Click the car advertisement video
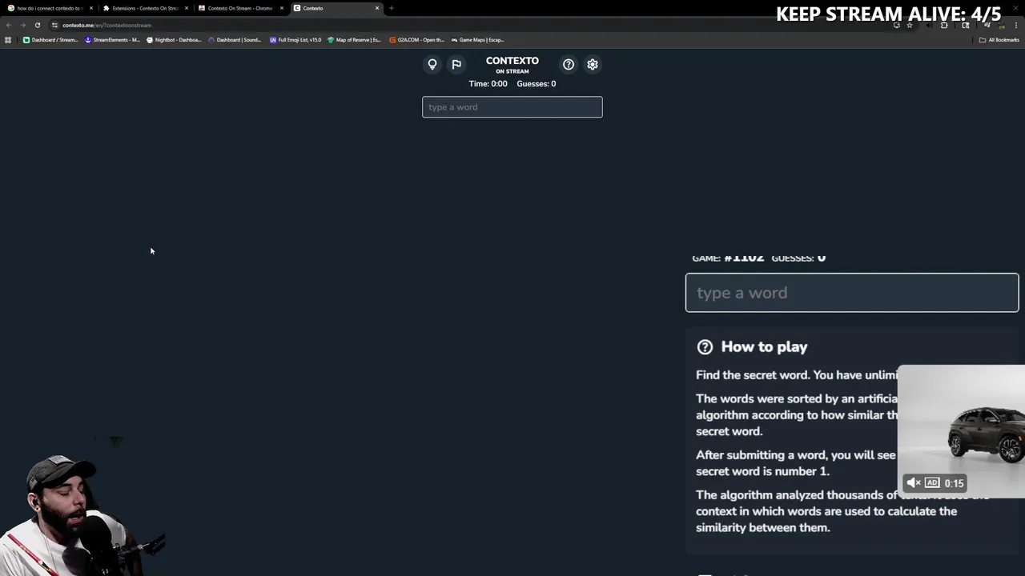The width and height of the screenshot is (1025, 576). click(961, 432)
